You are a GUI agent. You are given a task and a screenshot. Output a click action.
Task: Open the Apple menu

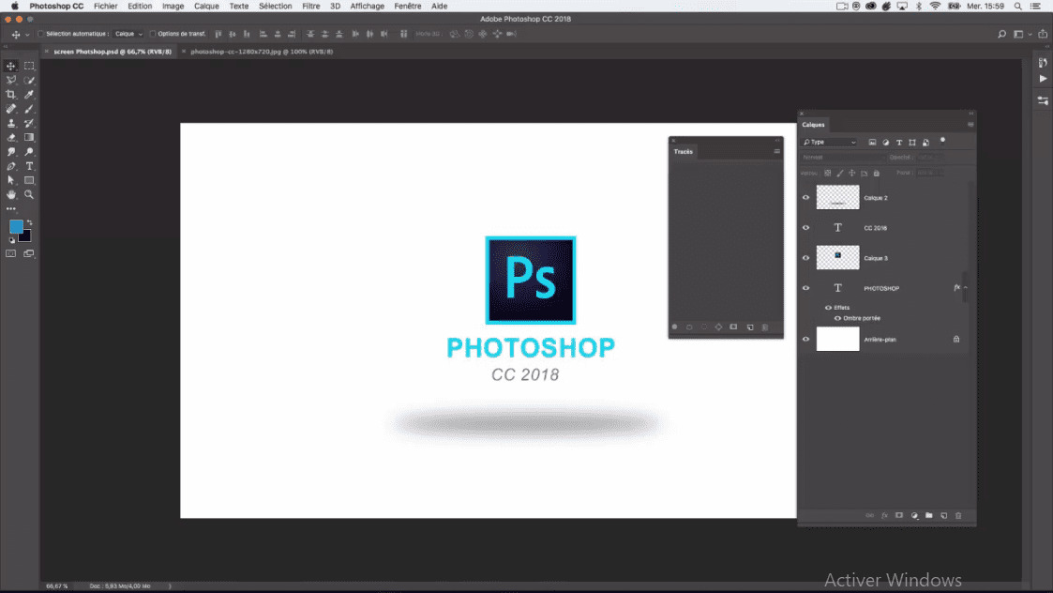pos(14,6)
